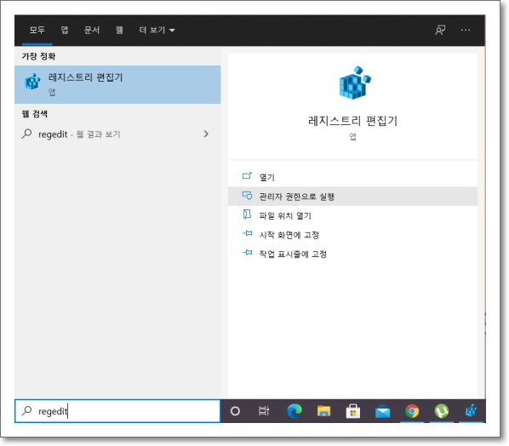Click the 가장 정확 heading
Screen dimensions: 509x446
(x=38, y=56)
